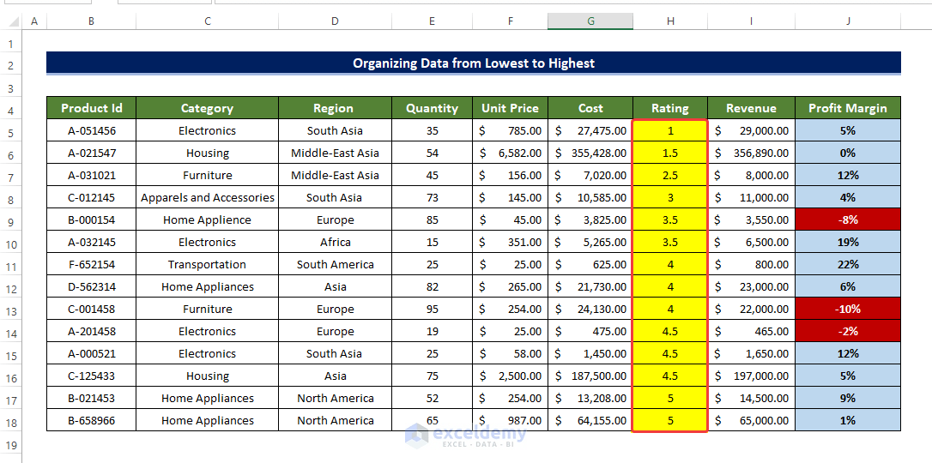932x463 pixels.
Task: Select cell with product id B-000154
Action: [x=92, y=219]
